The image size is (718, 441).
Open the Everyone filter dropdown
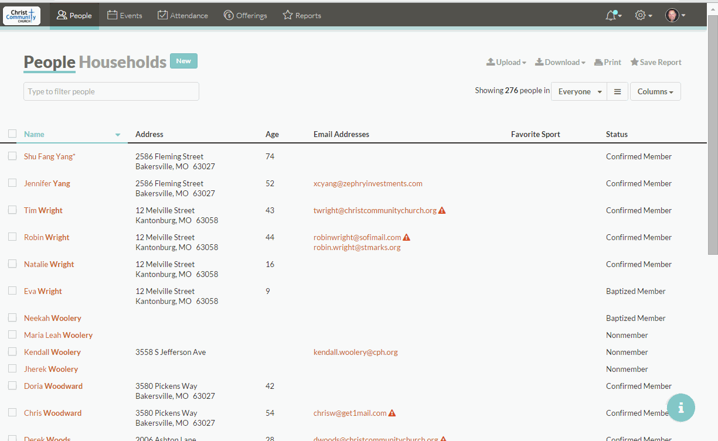(x=579, y=91)
